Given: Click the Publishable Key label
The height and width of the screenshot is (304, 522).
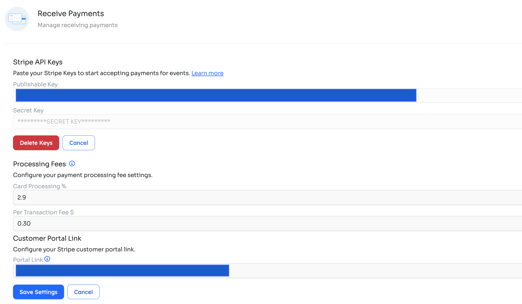Looking at the screenshot, I should tap(35, 84).
